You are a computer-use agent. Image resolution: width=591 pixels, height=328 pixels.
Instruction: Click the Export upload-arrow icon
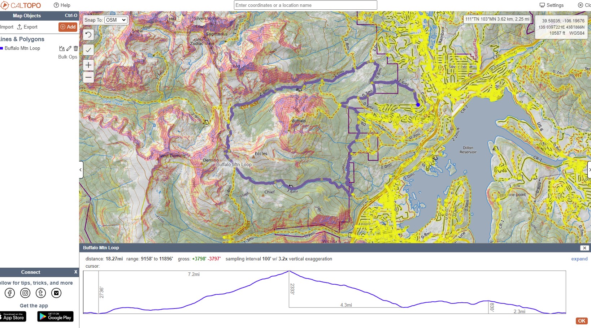20,27
